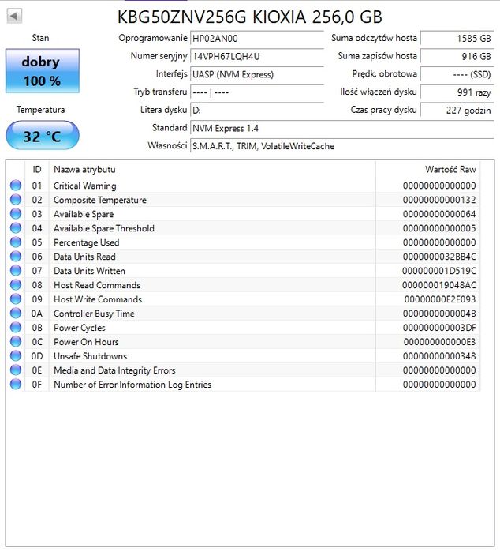Click the status icon for Controller Busy Time

tap(16, 313)
